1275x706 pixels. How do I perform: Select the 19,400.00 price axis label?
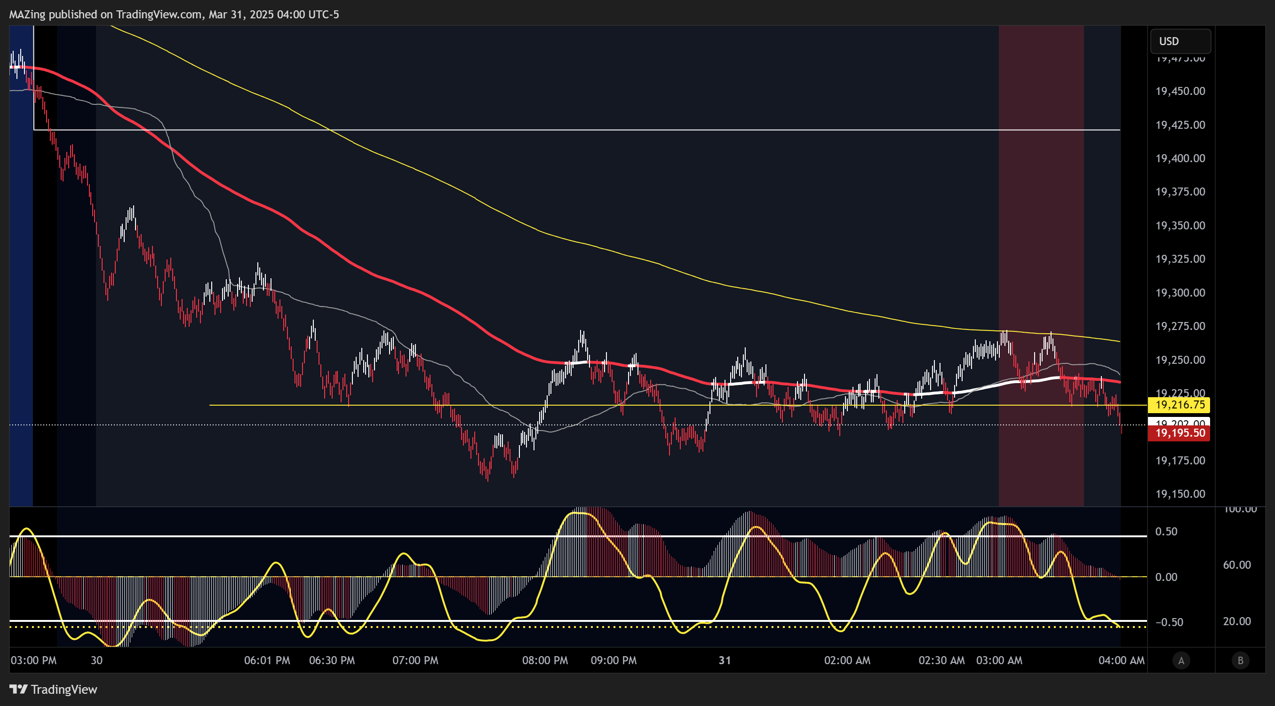1180,158
